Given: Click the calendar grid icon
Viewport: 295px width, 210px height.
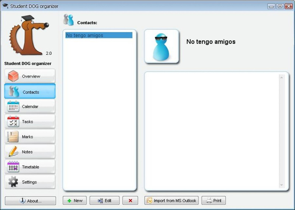Looking at the screenshot, I should [x=13, y=106].
